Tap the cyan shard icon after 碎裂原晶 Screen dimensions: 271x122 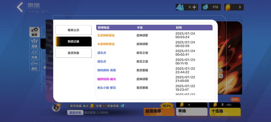pyautogui.click(x=122, y=106)
